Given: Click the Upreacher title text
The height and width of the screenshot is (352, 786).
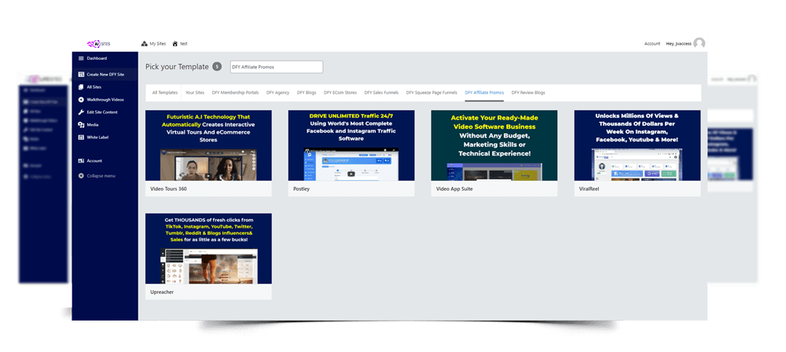Looking at the screenshot, I should click(x=162, y=291).
